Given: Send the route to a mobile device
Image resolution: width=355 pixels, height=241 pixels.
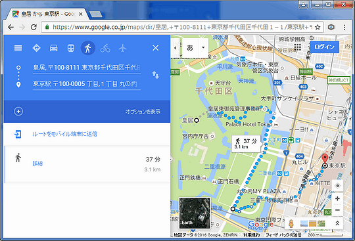Looking at the screenshot, I should [64, 134].
